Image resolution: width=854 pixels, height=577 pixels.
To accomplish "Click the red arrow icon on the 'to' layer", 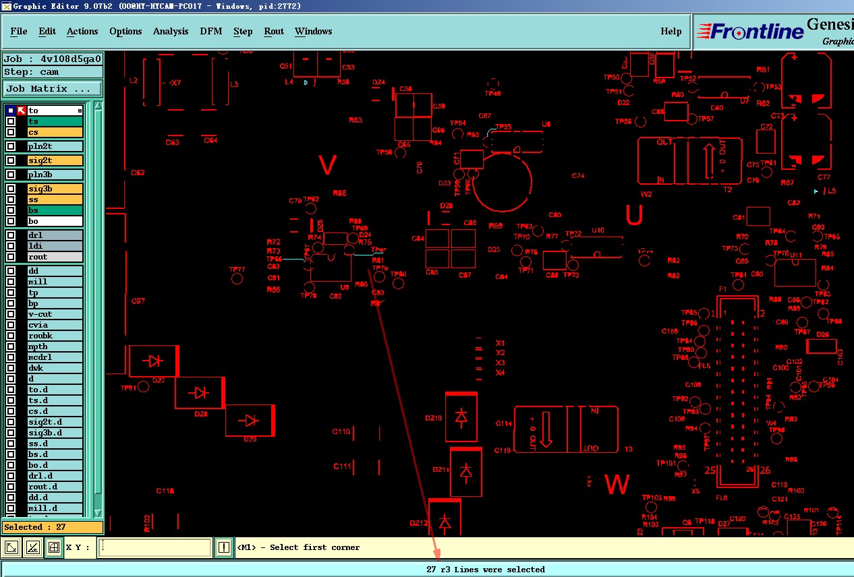I will 21,111.
